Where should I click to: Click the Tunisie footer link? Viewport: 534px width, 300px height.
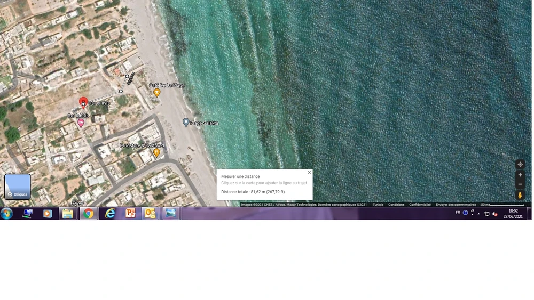(378, 205)
